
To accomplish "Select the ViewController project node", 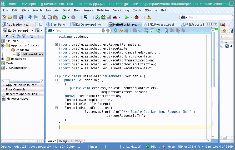I will [x=16, y=68].
